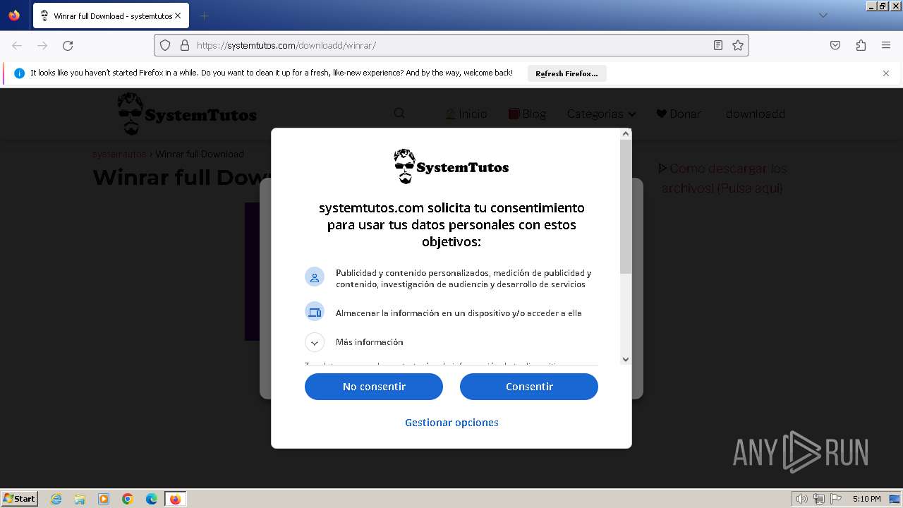Launch Google Chrome from taskbar

coord(128,499)
